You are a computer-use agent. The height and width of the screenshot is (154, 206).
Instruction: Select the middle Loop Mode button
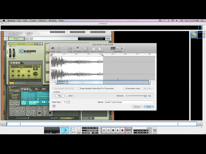click(118, 48)
